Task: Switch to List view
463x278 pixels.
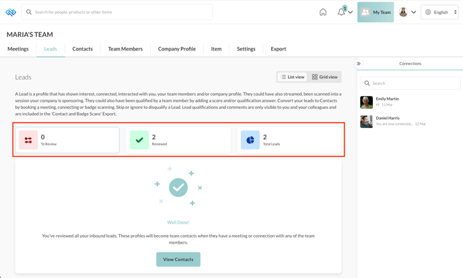Action: 293,77
